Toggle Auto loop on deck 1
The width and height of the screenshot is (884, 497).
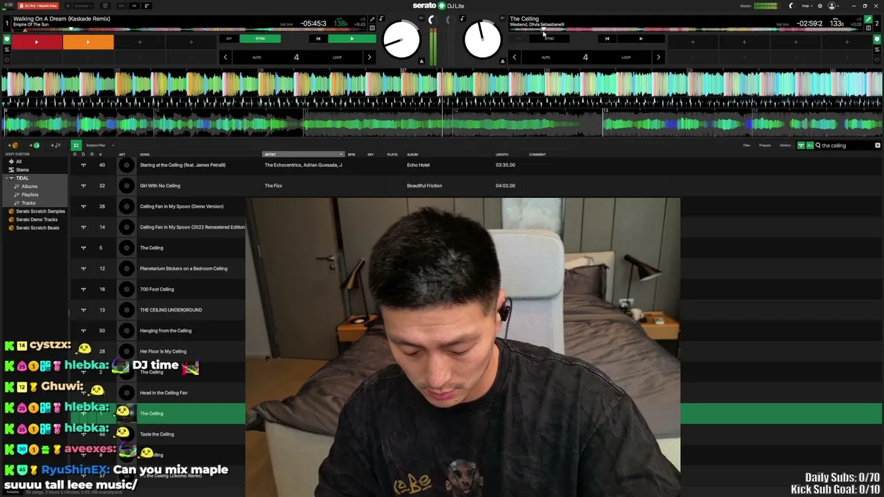tap(257, 57)
